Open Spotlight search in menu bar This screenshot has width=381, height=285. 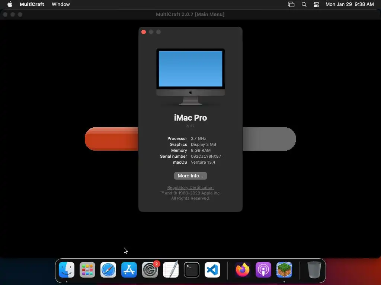click(x=304, y=4)
